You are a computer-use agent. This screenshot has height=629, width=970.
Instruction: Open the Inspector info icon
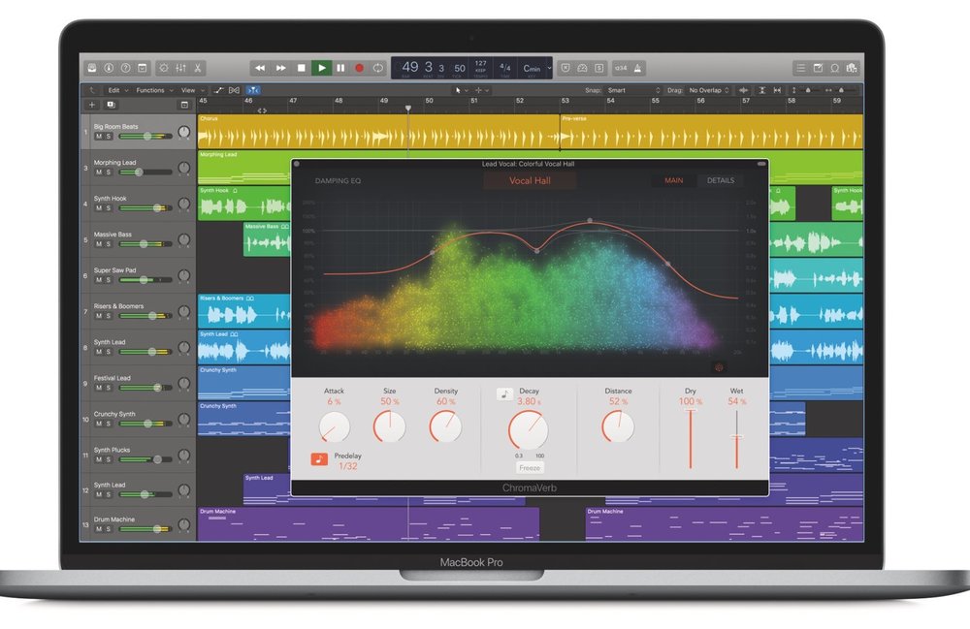(x=109, y=68)
